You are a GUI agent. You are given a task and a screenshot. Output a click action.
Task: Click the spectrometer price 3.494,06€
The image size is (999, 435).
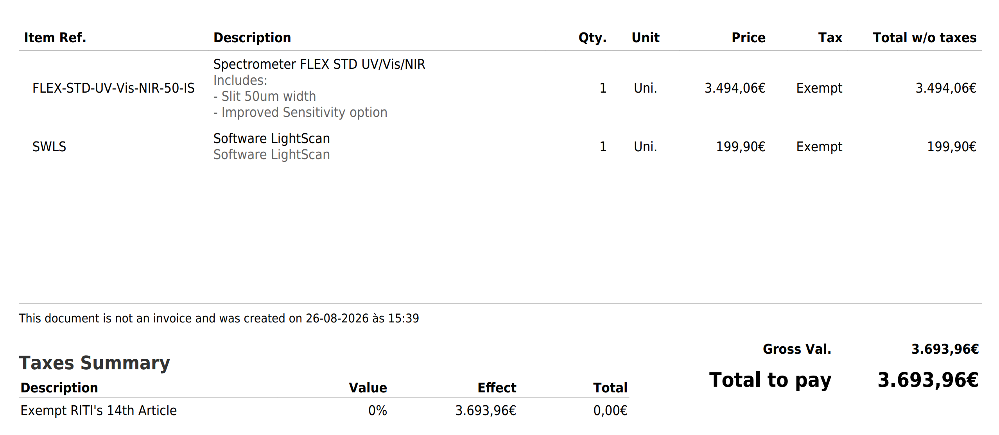coord(735,88)
